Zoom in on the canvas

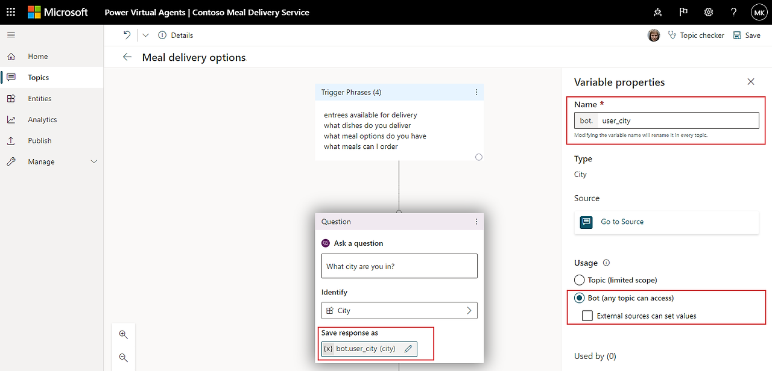pos(124,334)
